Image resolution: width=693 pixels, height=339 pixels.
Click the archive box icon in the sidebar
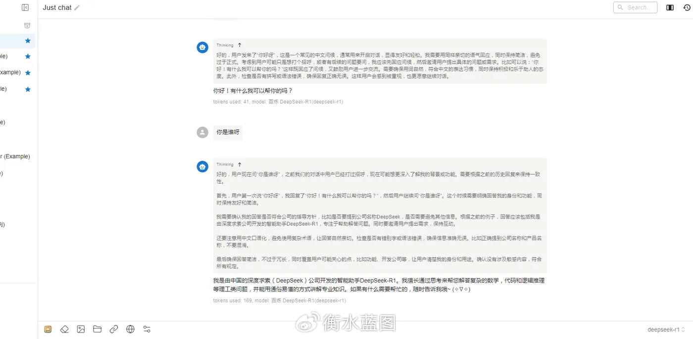point(27,25)
